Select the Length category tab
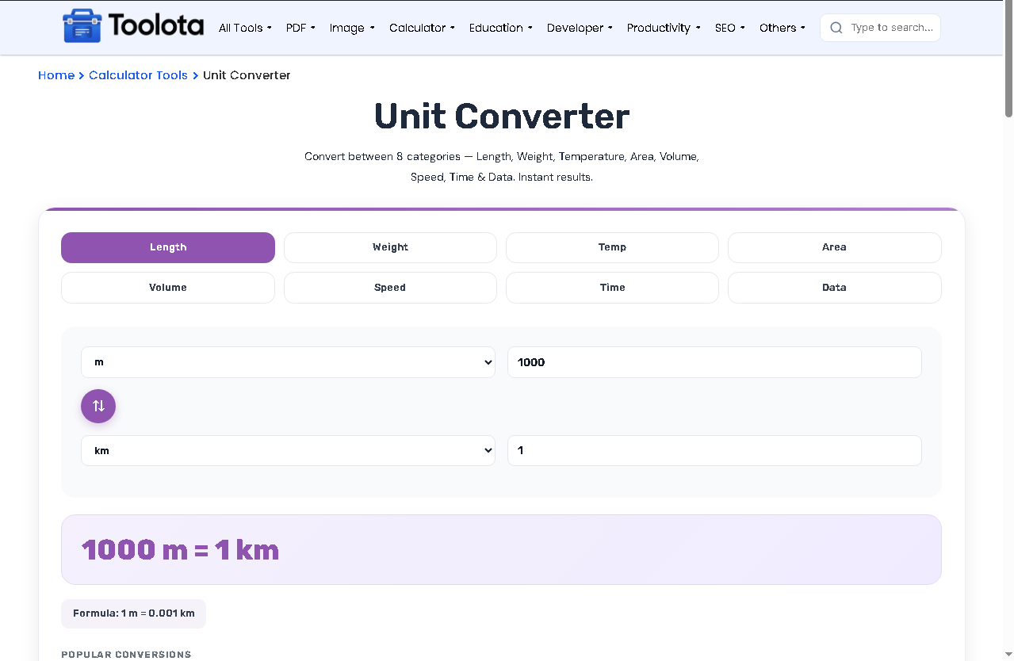The width and height of the screenshot is (1014, 661). [168, 247]
